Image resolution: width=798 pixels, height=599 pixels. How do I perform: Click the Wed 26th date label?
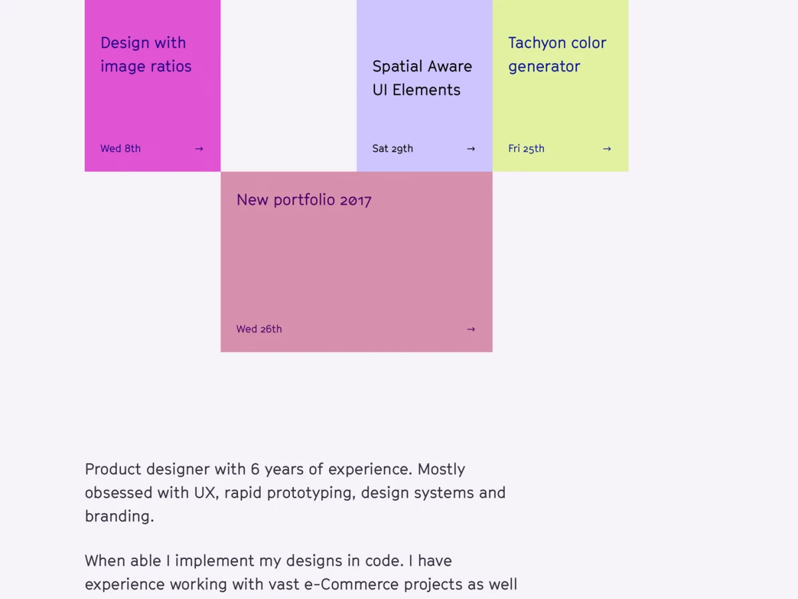click(259, 329)
